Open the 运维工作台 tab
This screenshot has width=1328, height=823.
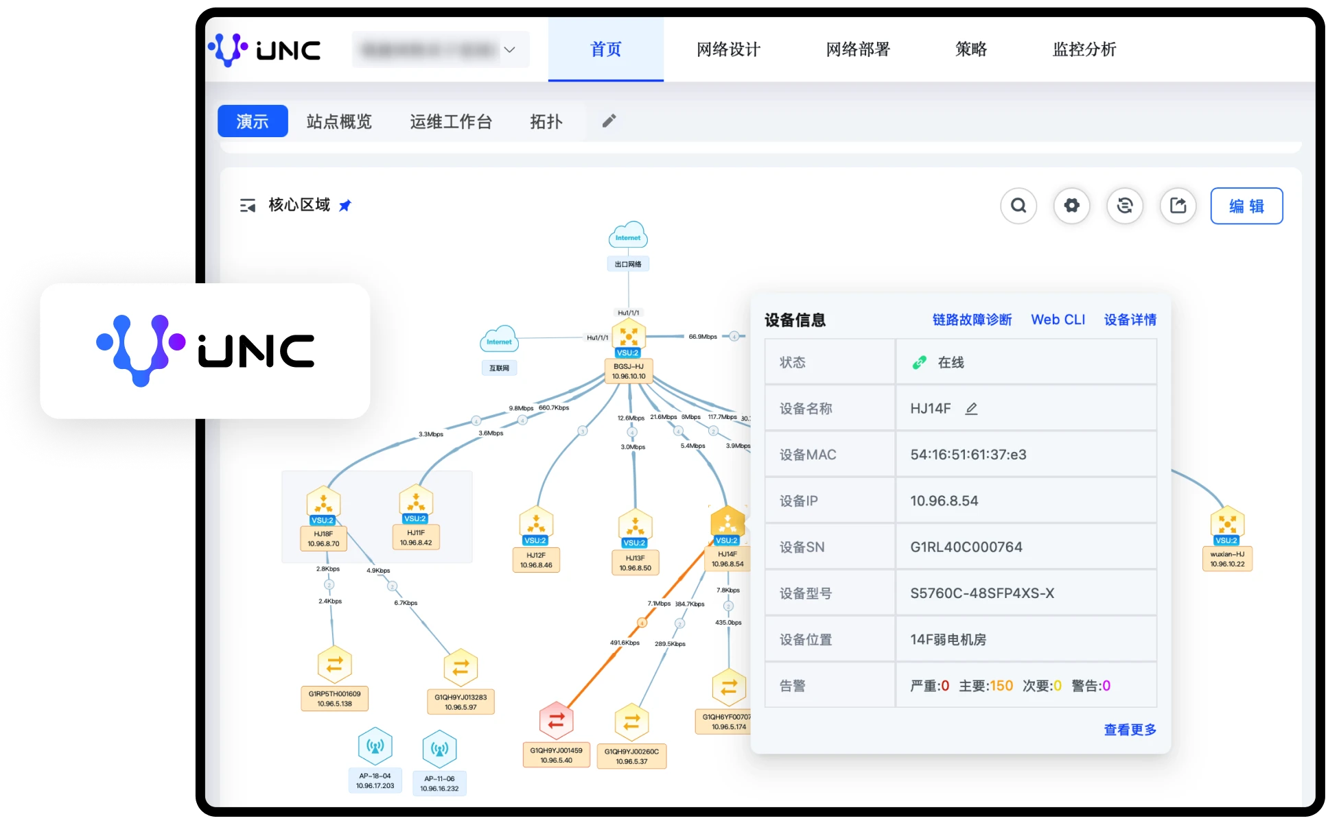452,121
